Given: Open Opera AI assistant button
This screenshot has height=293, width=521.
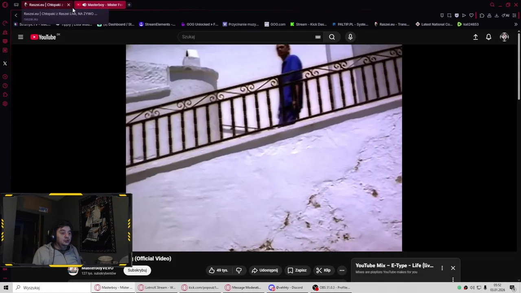Looking at the screenshot, I should click(505, 15).
